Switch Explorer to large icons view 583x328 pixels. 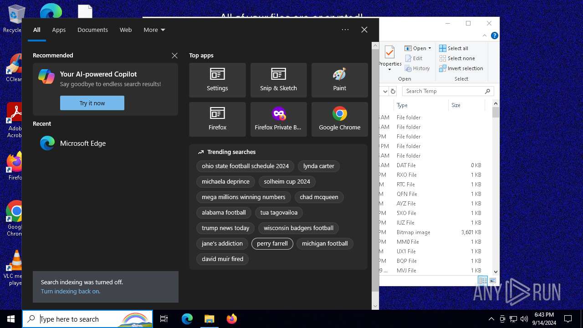(x=492, y=281)
